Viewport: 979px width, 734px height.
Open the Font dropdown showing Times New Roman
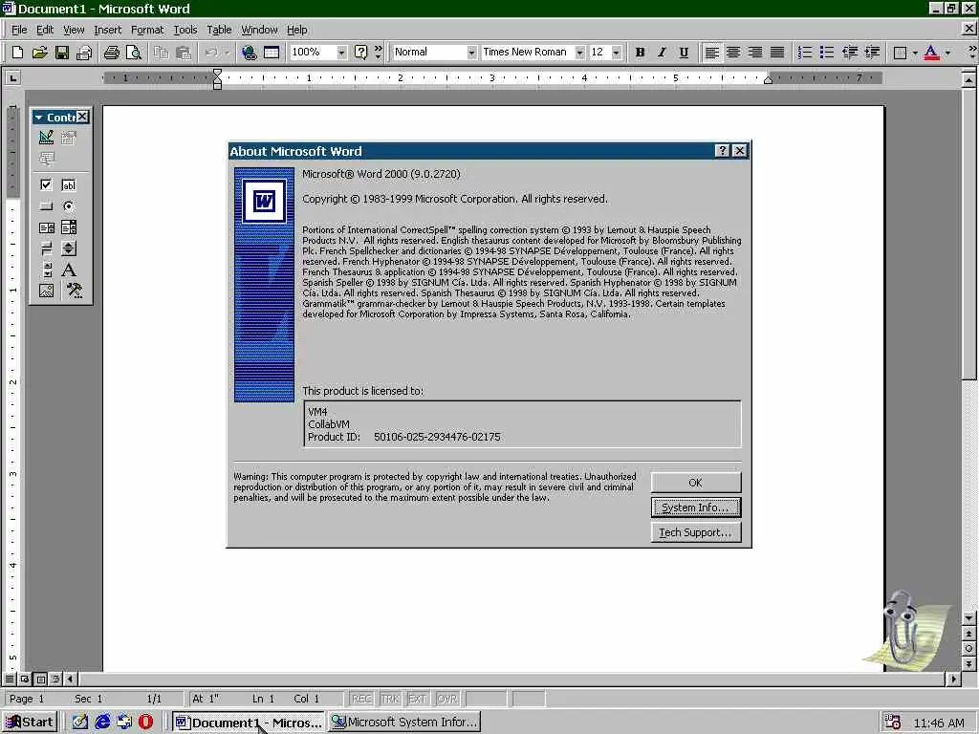(x=580, y=53)
